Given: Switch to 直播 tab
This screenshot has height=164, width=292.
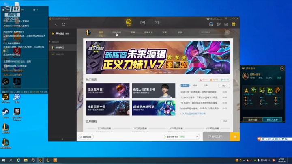Looking at the screenshot, I should pyautogui.click(x=133, y=32).
